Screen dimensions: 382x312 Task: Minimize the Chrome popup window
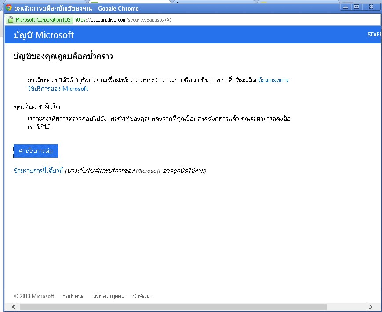pyautogui.click(x=346, y=7)
